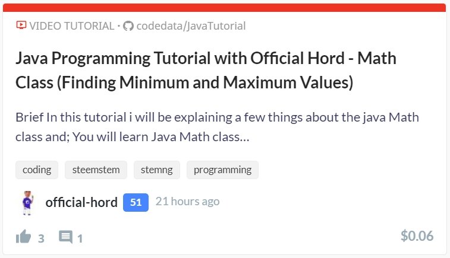Click the blue reputation badge 51
Image resolution: width=450 pixels, height=258 pixels.
[136, 202]
